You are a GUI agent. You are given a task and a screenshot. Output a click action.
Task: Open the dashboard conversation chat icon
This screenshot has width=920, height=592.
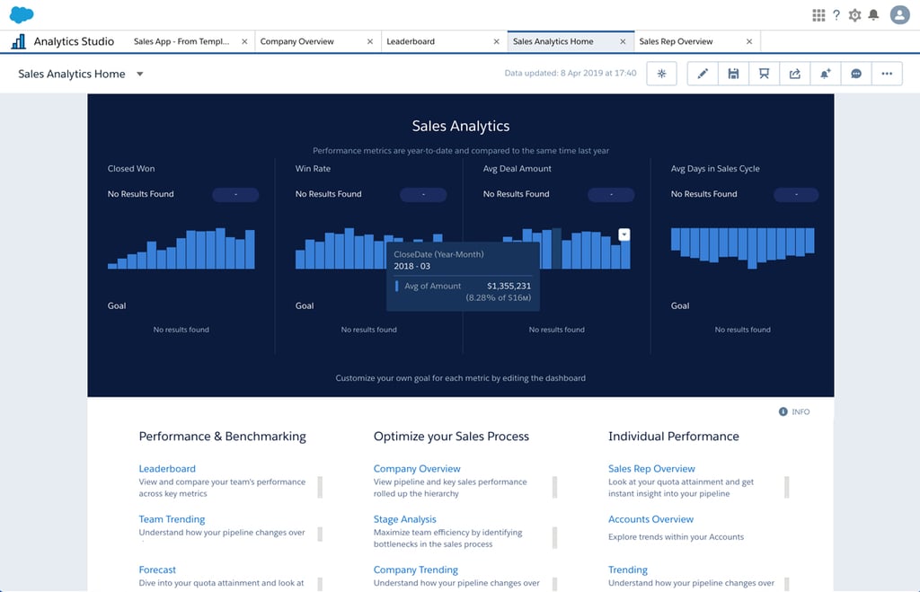[855, 73]
